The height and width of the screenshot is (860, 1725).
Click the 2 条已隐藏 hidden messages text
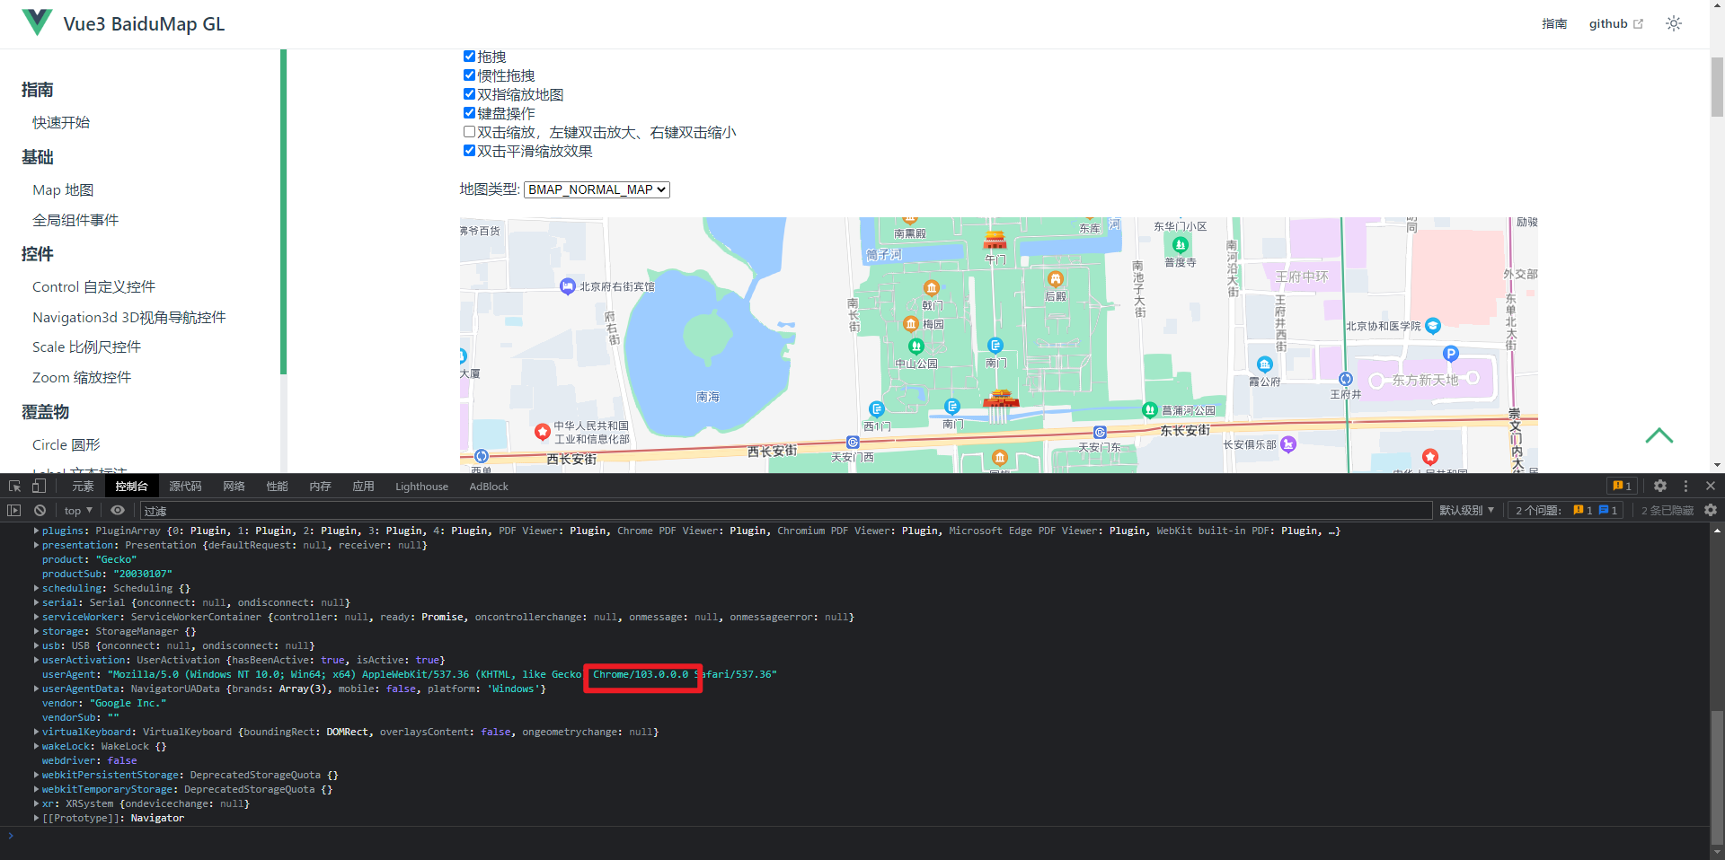[1667, 510]
